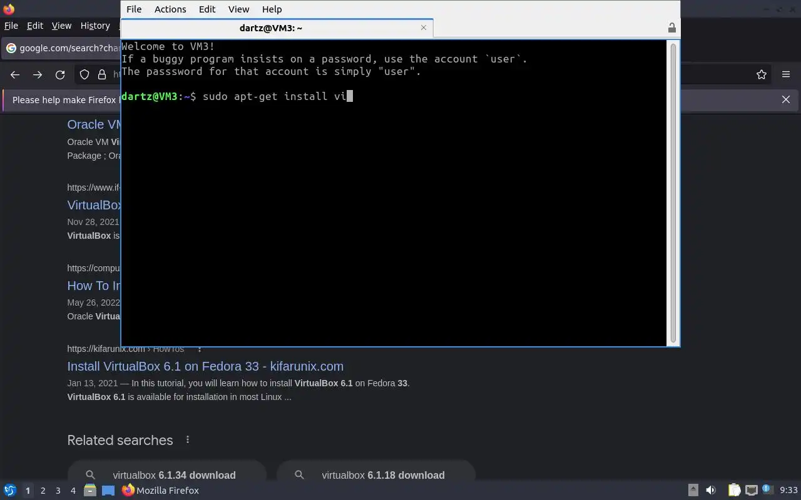Open Install VirtualBox 6.1 on Fedora 33 link
801x500 pixels.
click(205, 366)
